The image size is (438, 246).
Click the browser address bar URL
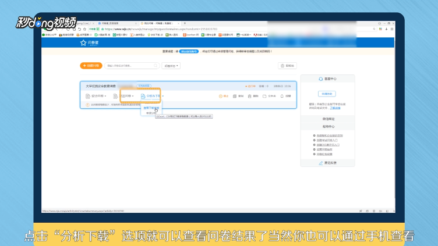pyautogui.click(x=161, y=29)
